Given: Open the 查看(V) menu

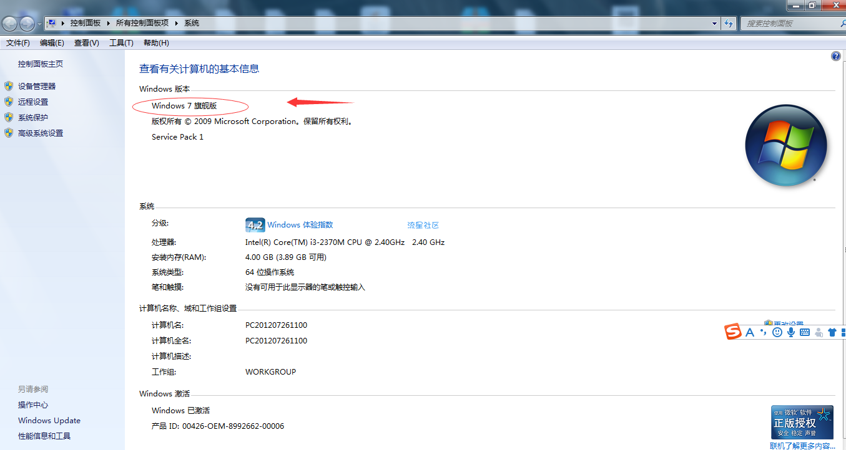Looking at the screenshot, I should pyautogui.click(x=86, y=43).
